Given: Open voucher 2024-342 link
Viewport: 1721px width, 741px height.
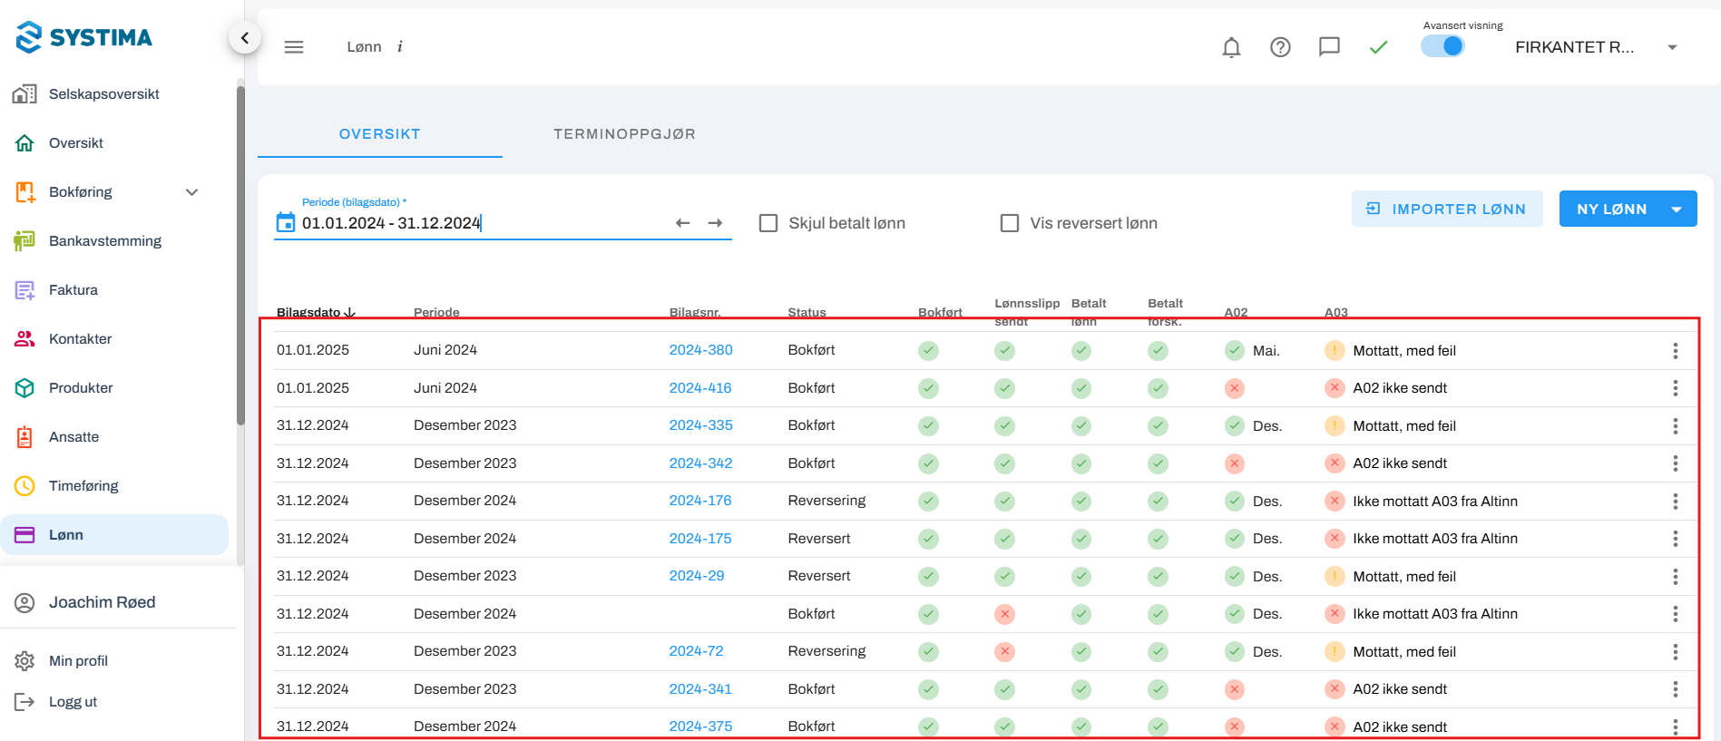Looking at the screenshot, I should click(701, 463).
